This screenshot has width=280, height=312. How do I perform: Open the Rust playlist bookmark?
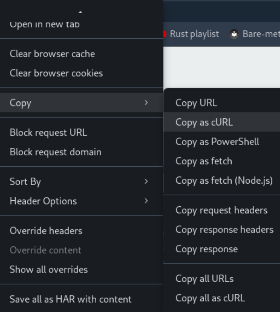(194, 34)
